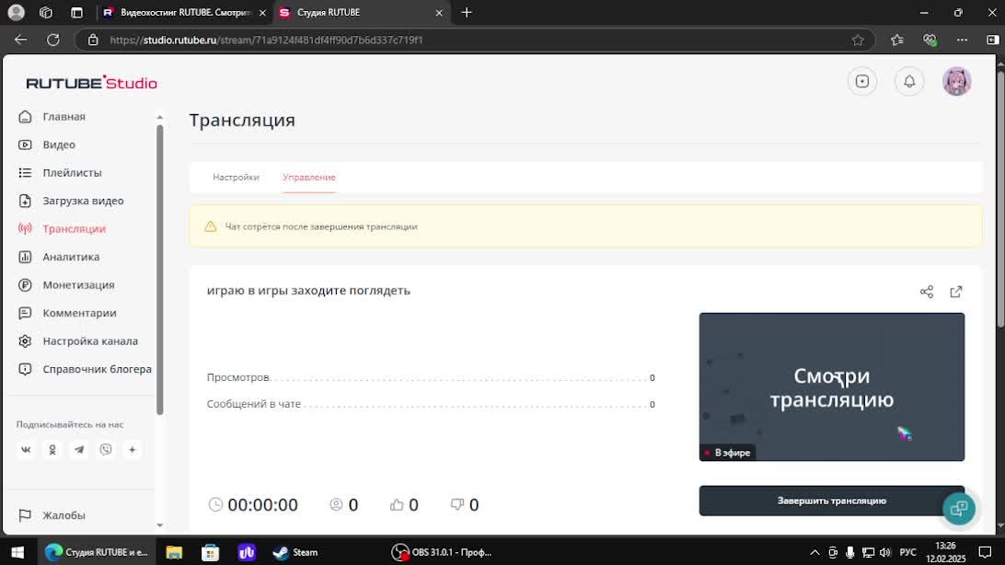The height and width of the screenshot is (565, 1005).
Task: Click the Завершить трансляцию button
Action: 831,501
